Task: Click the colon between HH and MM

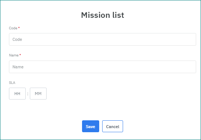Action: click(28, 94)
